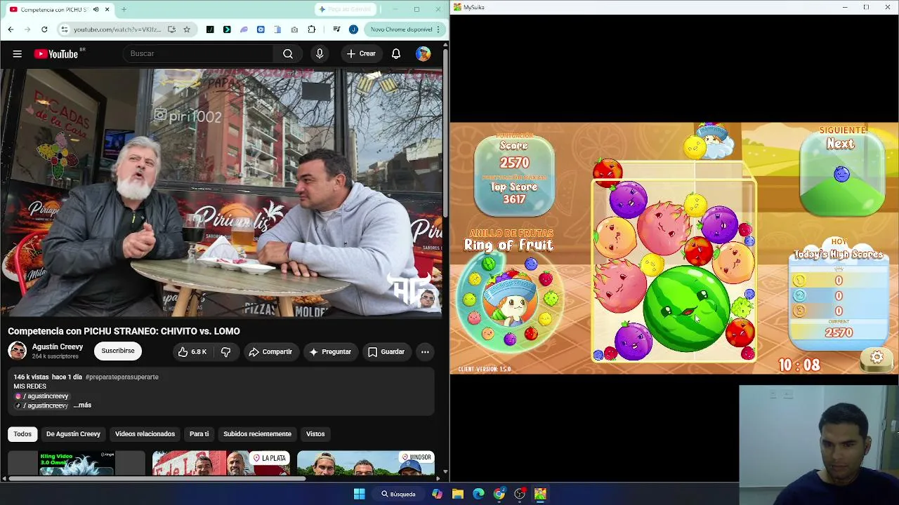Select the Todos filter chip
Screen dimensions: 899x505
click(22, 434)
